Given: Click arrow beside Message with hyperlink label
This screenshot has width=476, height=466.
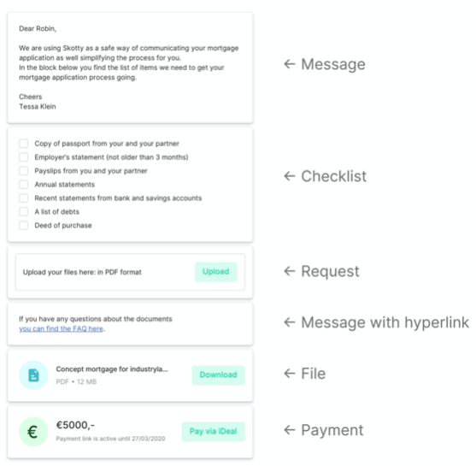Looking at the screenshot, I should 290,322.
